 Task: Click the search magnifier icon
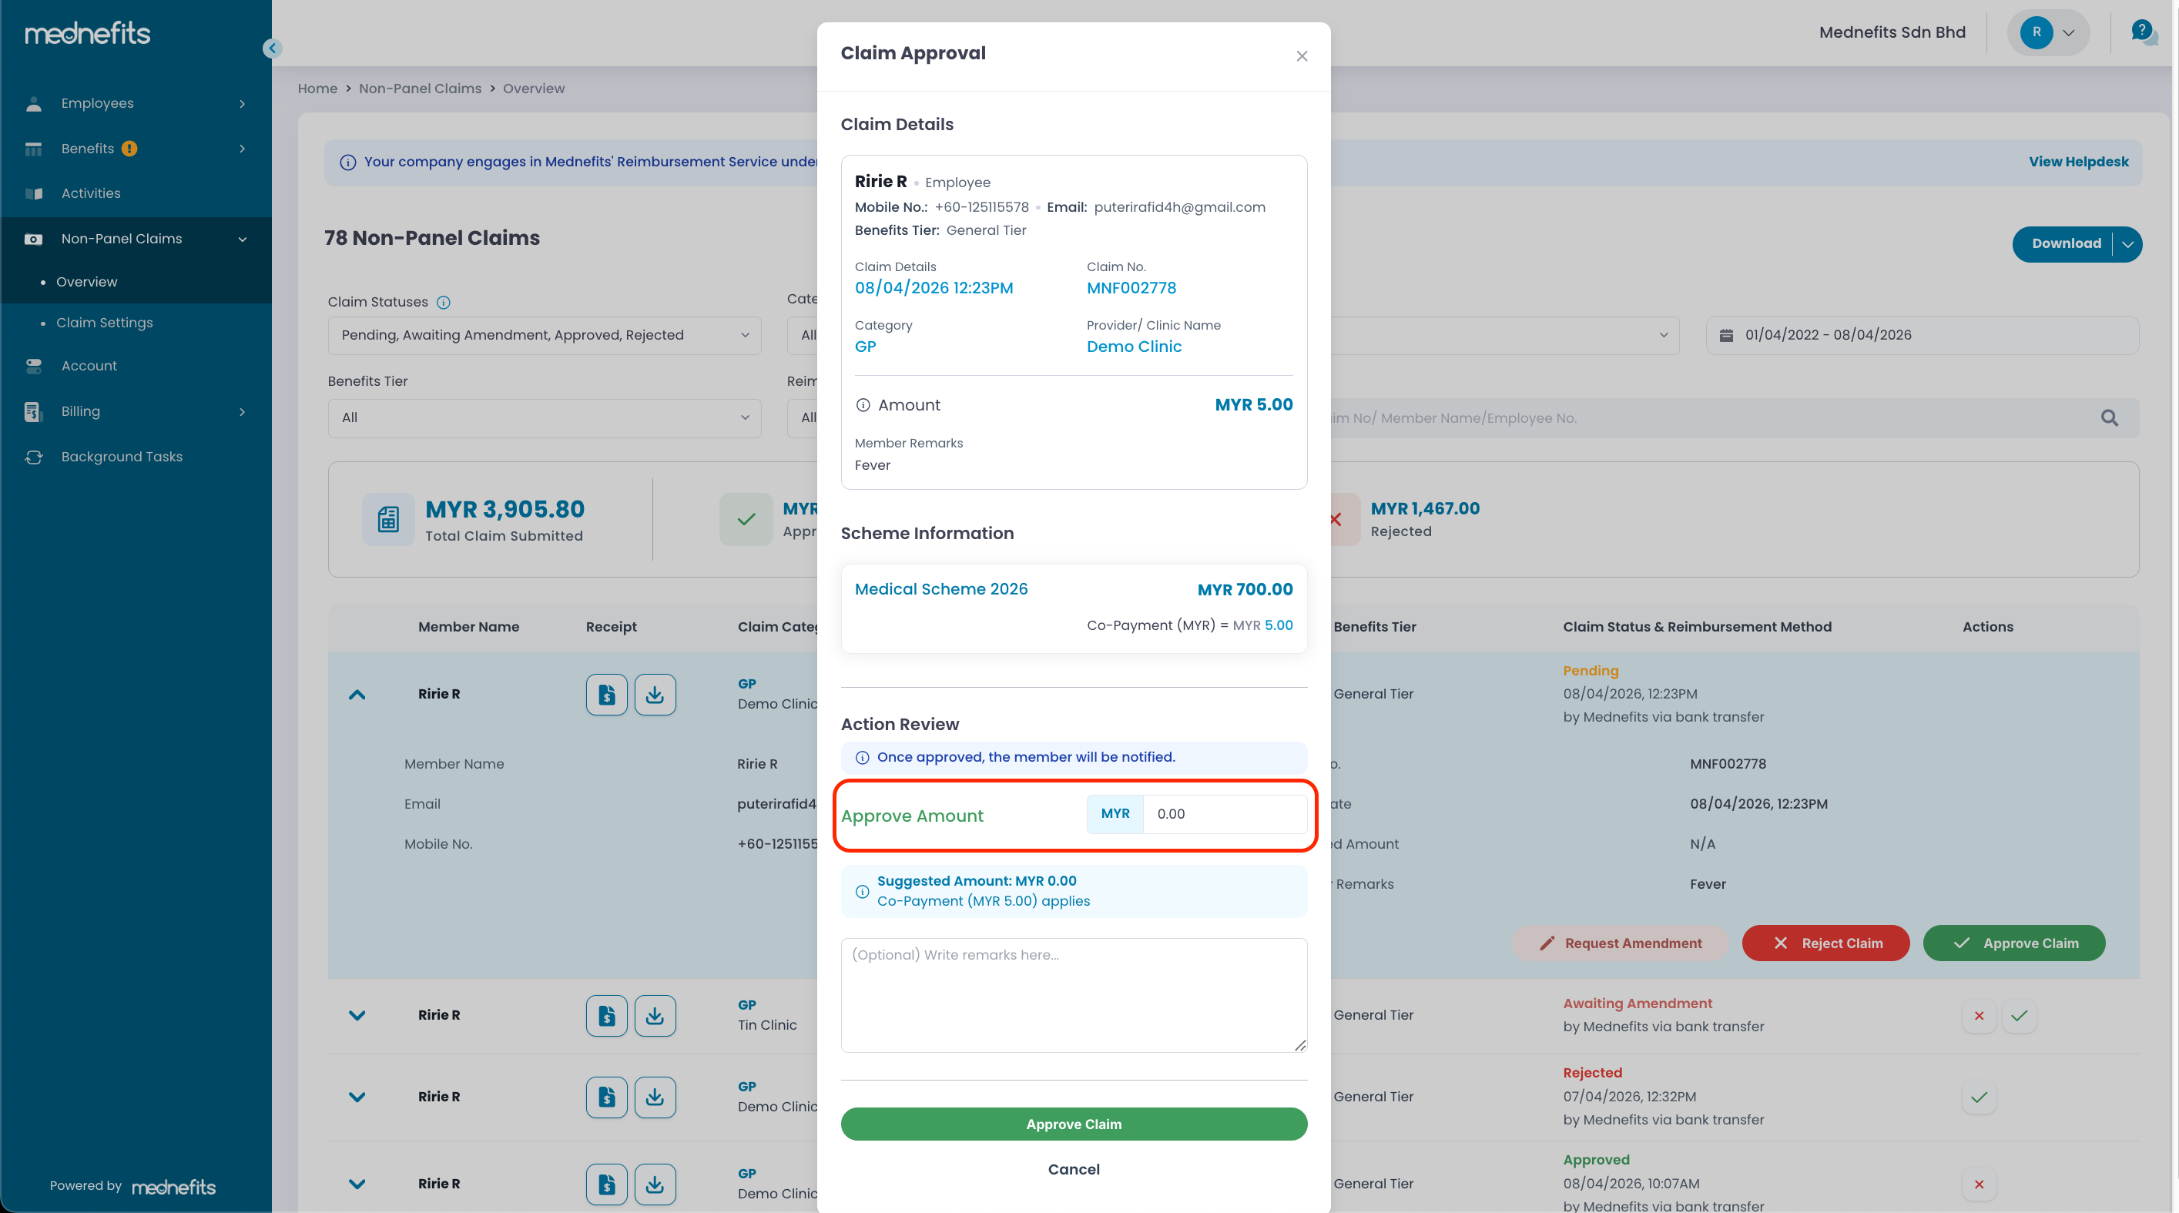point(2110,418)
